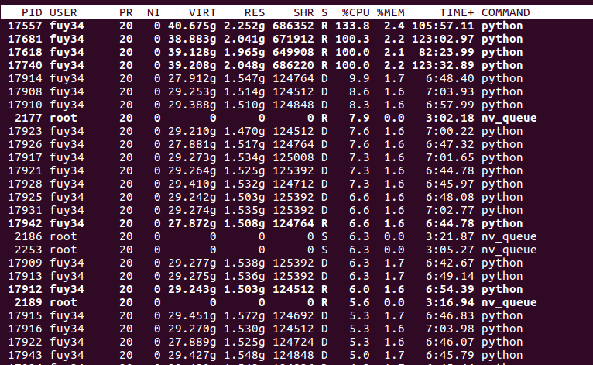Screen dimensions: 593x365
Task: Click resident memory value 2.252g
Action: [x=245, y=26]
